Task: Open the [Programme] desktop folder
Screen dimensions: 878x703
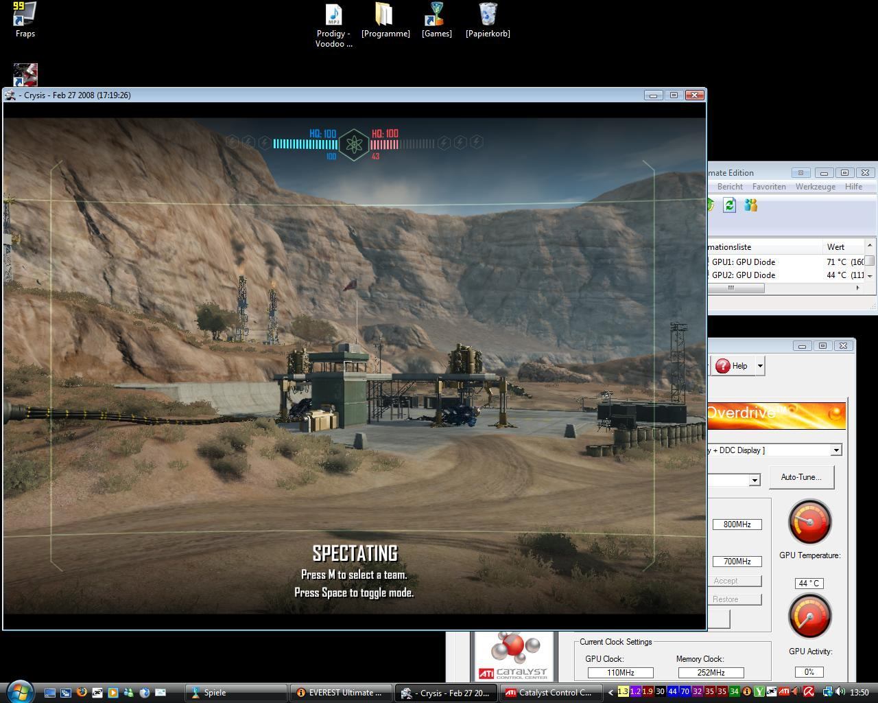Action: [385, 20]
